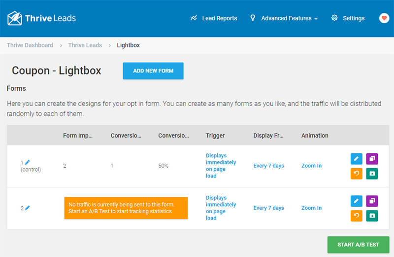The image size is (394, 257).
Task: Edit form 1 (control) design blue button
Action: tap(356, 158)
